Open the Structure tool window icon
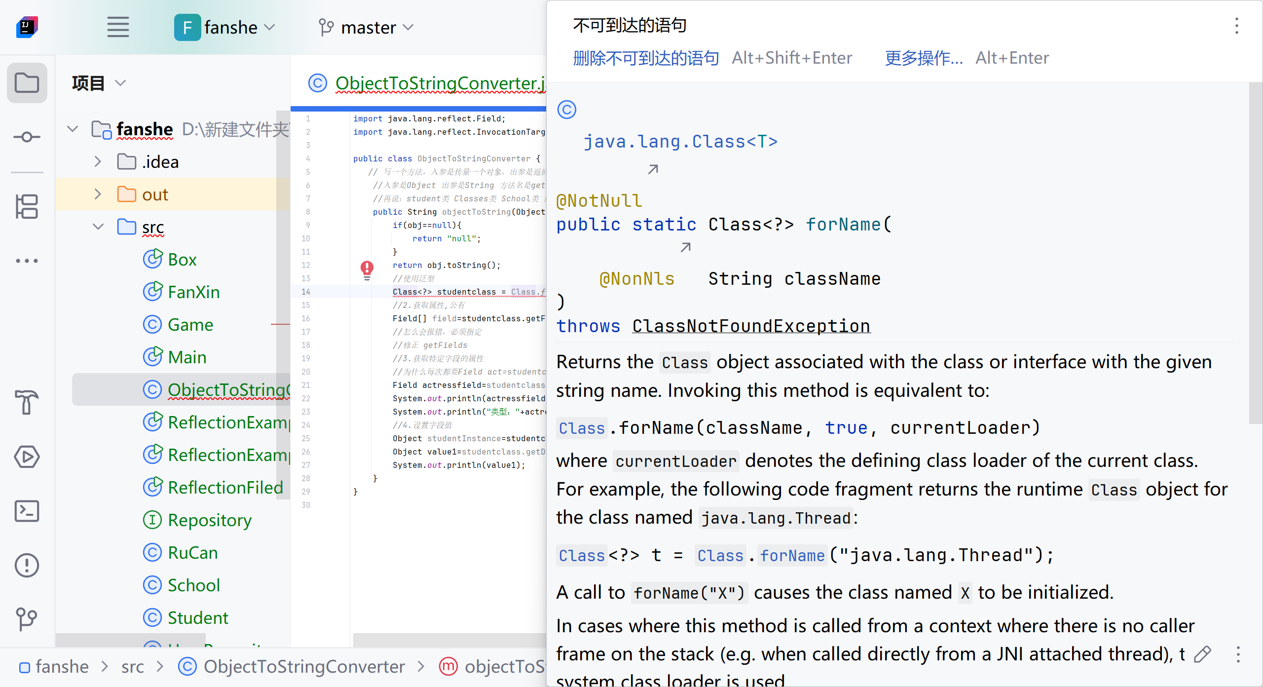Screen dimensions: 1263x687 (x=27, y=206)
